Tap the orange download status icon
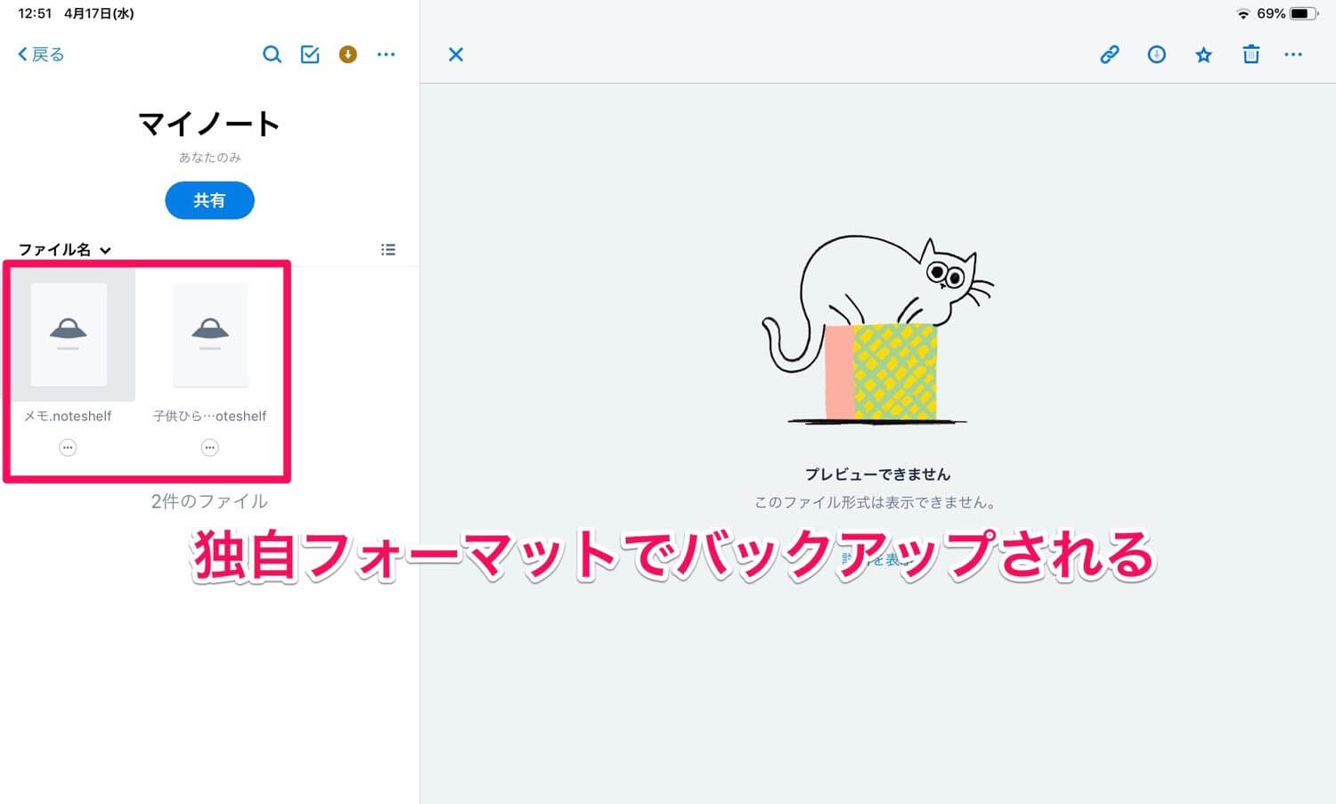 (x=348, y=54)
